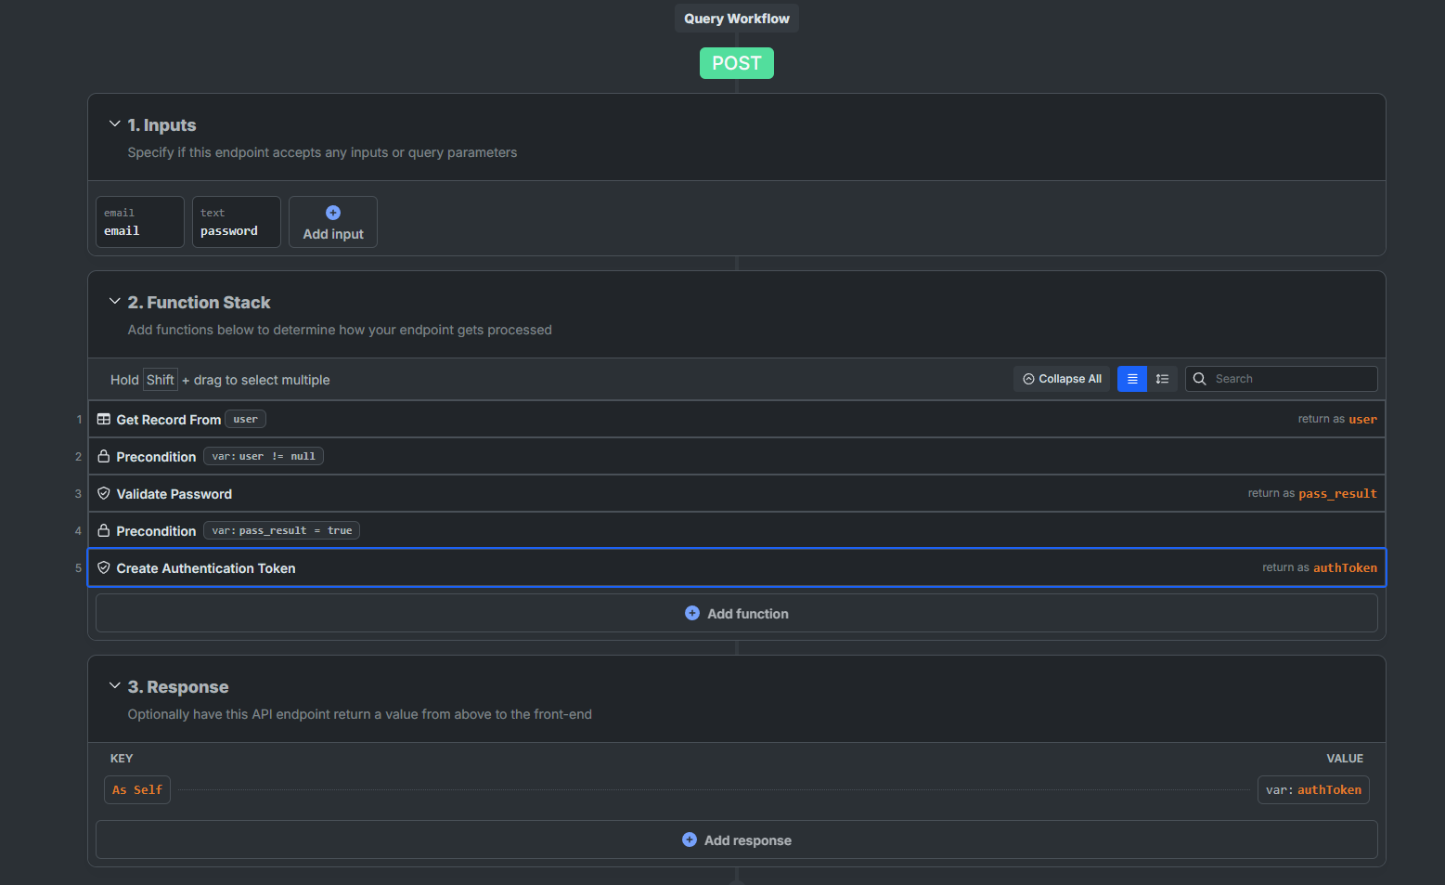Viewport: 1445px width, 885px height.
Task: Click the plus icon next to Add function
Action: (x=692, y=613)
